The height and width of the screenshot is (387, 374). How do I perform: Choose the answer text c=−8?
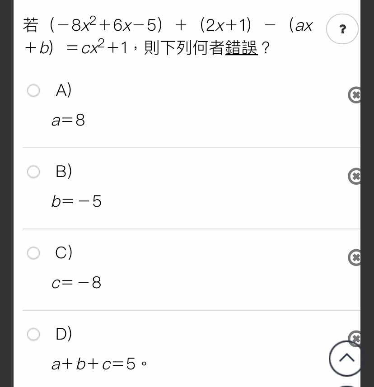(x=76, y=283)
